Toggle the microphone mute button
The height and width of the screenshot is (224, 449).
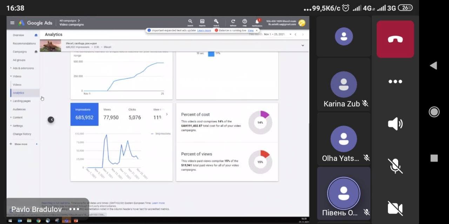(395, 166)
